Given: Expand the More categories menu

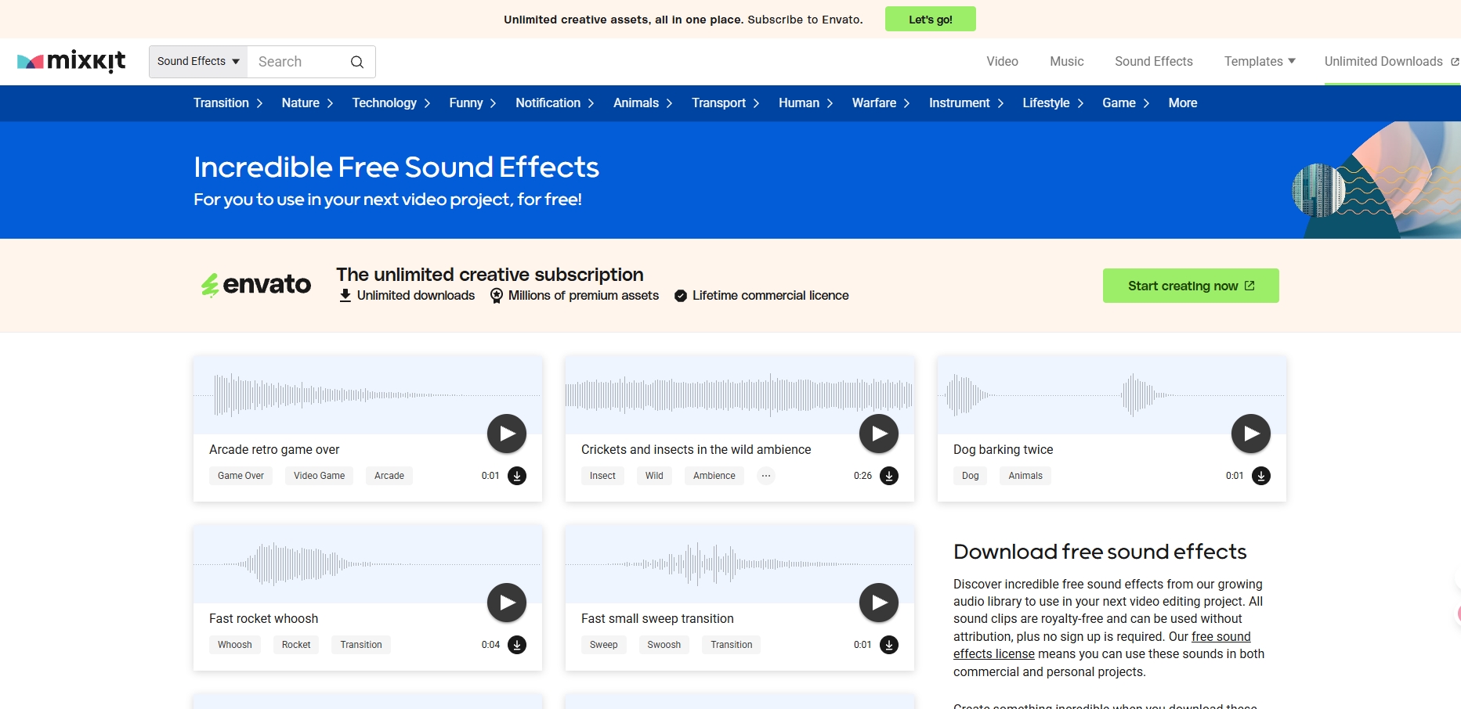Looking at the screenshot, I should [1182, 103].
